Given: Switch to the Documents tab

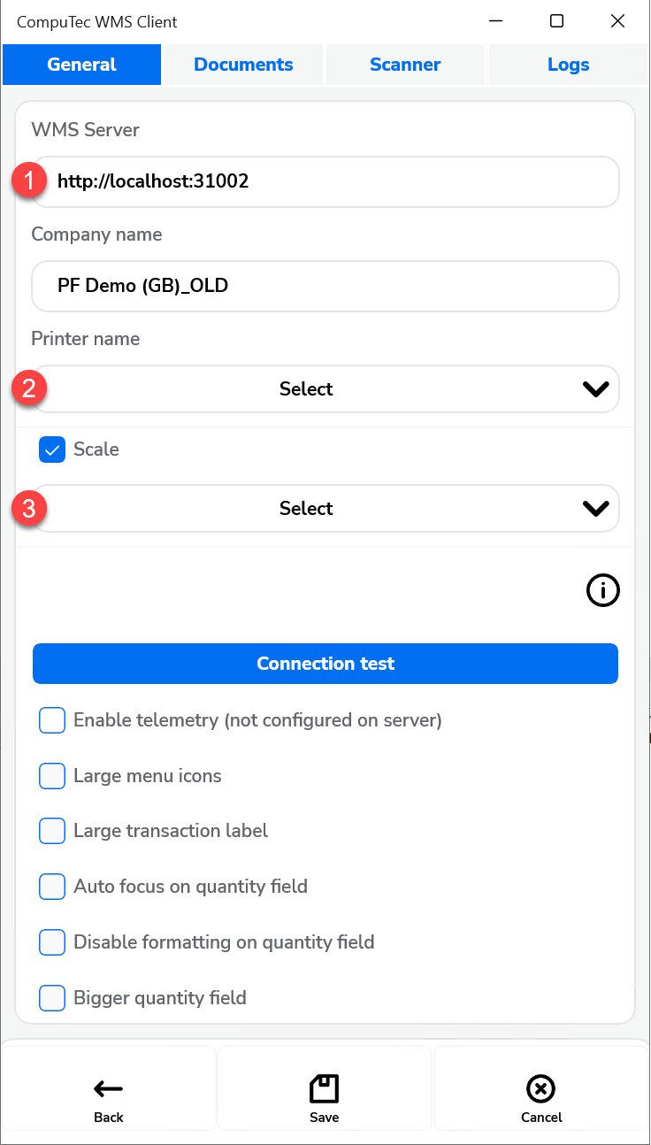Looking at the screenshot, I should pyautogui.click(x=242, y=64).
